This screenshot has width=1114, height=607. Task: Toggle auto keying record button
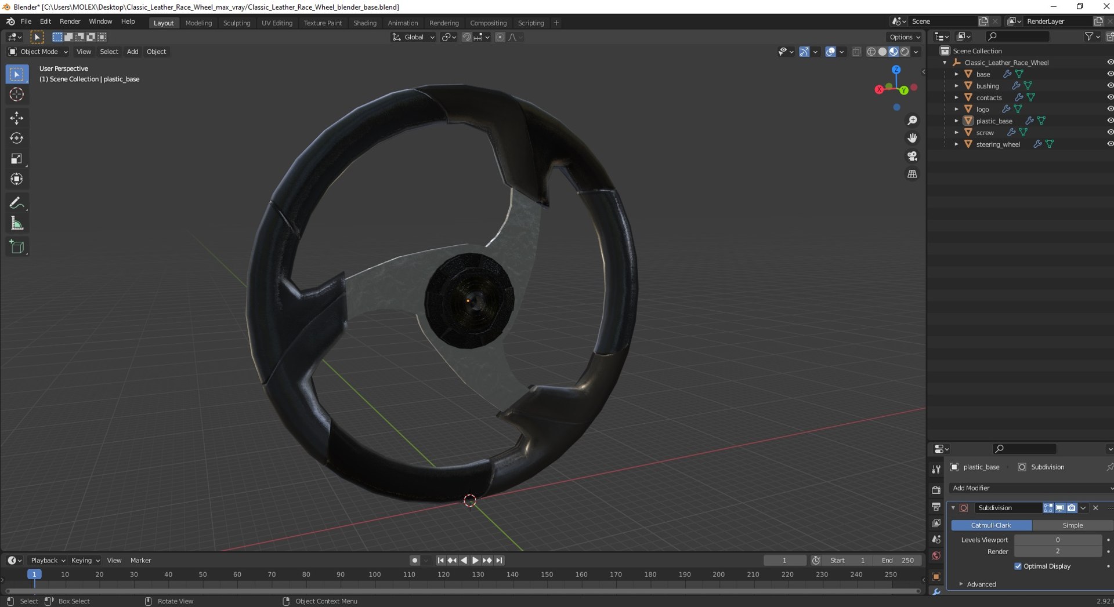click(x=414, y=561)
